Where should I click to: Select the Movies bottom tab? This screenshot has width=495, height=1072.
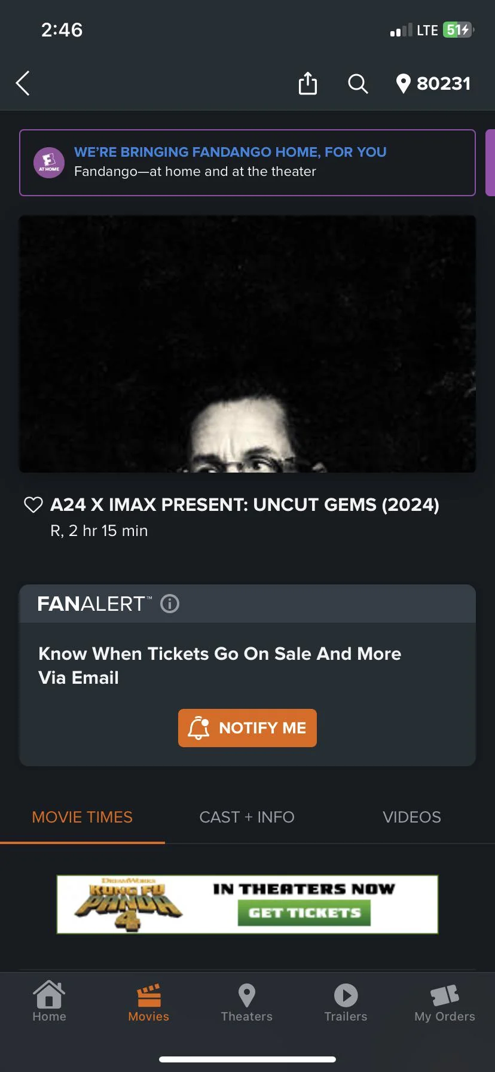[148, 1001]
